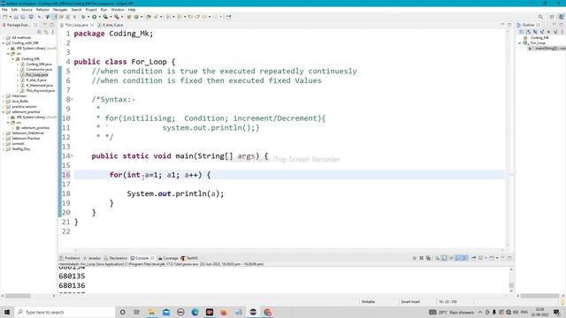Viewport: 566px width, 318px height.
Task: Click Pin Console icon
Action: 474,258
